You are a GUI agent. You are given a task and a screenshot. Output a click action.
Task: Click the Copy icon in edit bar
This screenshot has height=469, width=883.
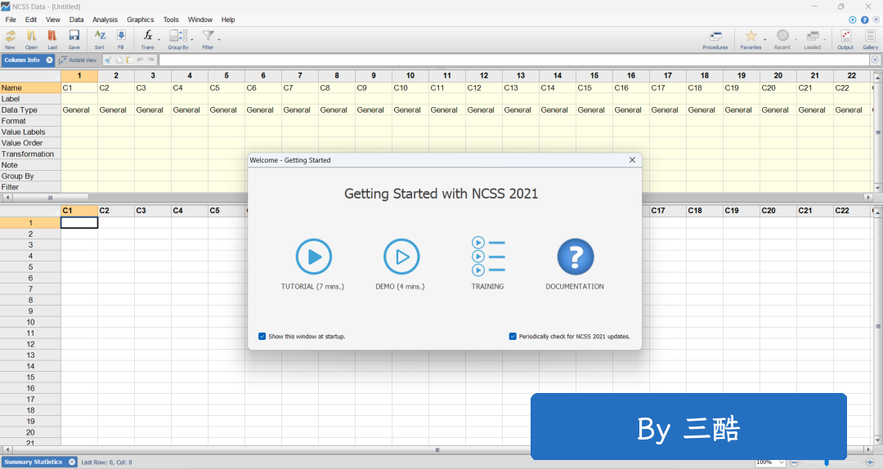(119, 60)
